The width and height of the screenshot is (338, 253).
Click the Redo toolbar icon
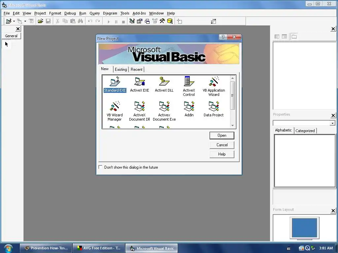[98, 21]
